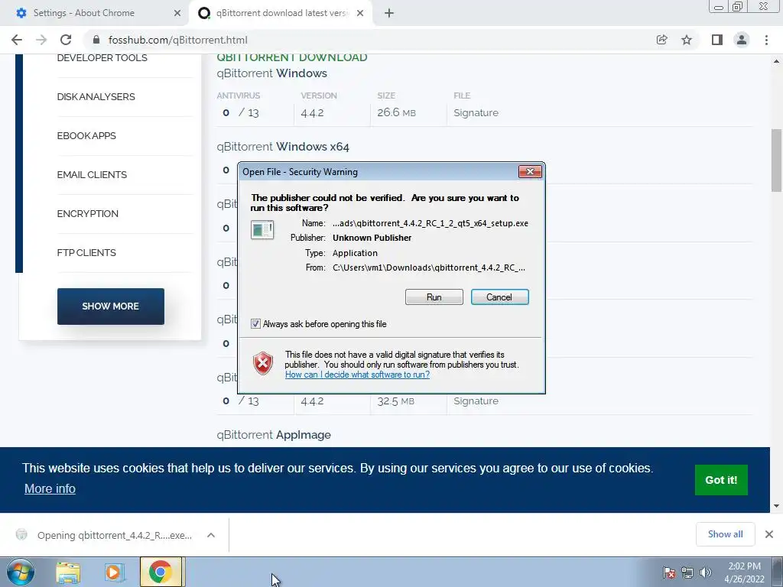Open the volume speaker tray icon
This screenshot has width=783, height=587.
point(705,572)
